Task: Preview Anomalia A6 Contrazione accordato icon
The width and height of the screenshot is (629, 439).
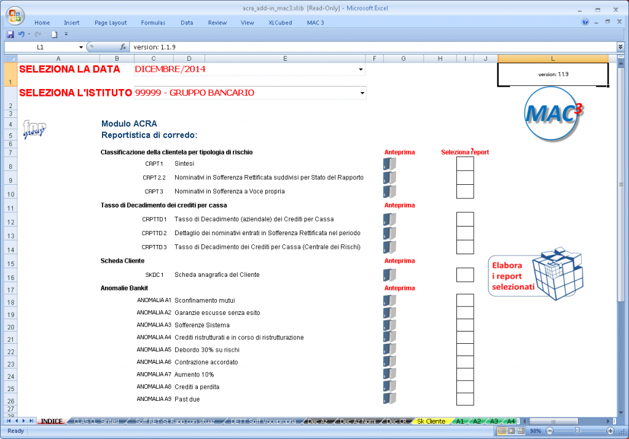Action: [389, 362]
